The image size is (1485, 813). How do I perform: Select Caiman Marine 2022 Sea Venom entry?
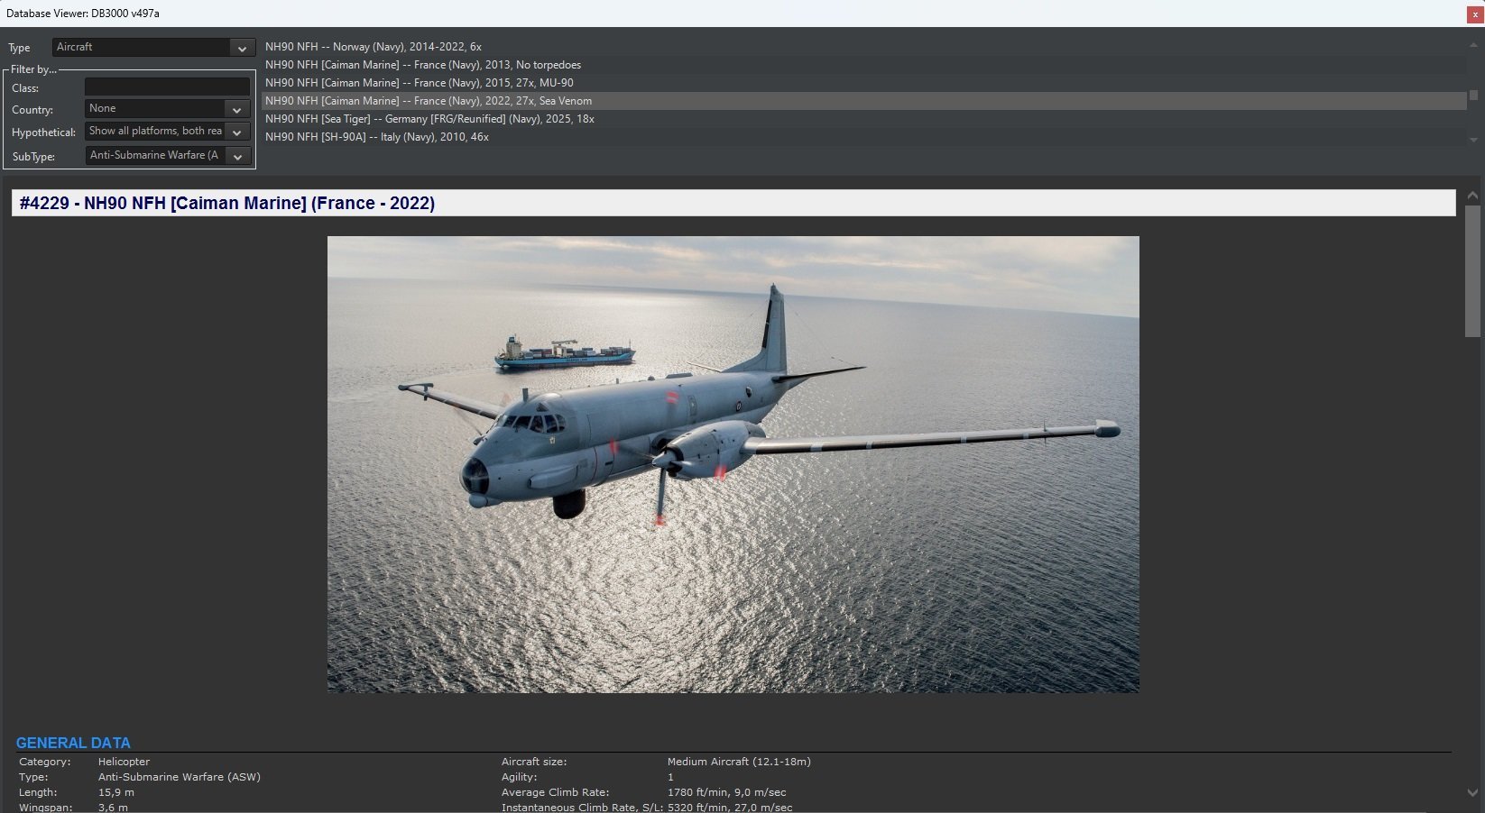pos(429,101)
